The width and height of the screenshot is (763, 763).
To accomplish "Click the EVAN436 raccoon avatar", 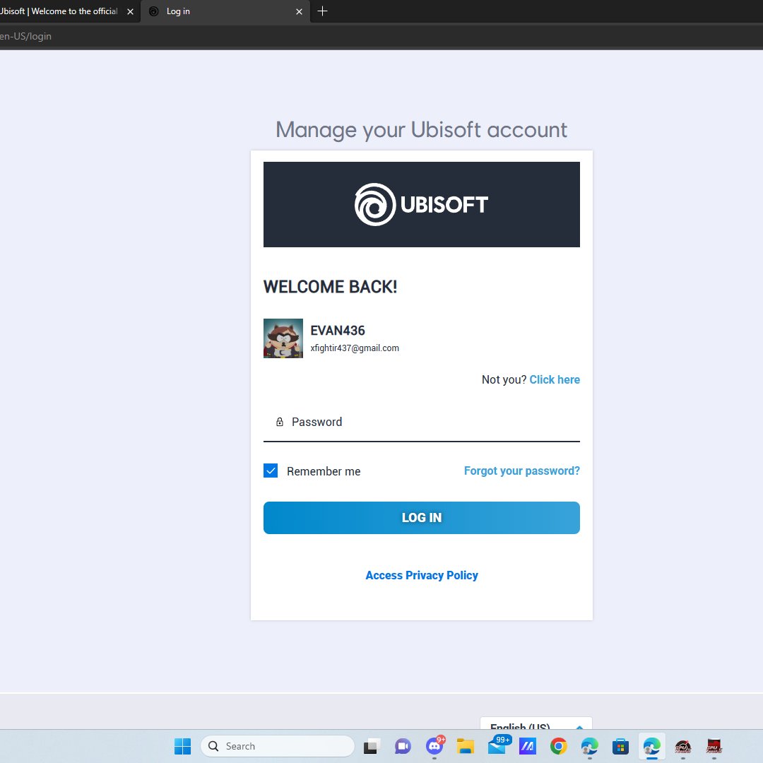I will click(x=283, y=338).
